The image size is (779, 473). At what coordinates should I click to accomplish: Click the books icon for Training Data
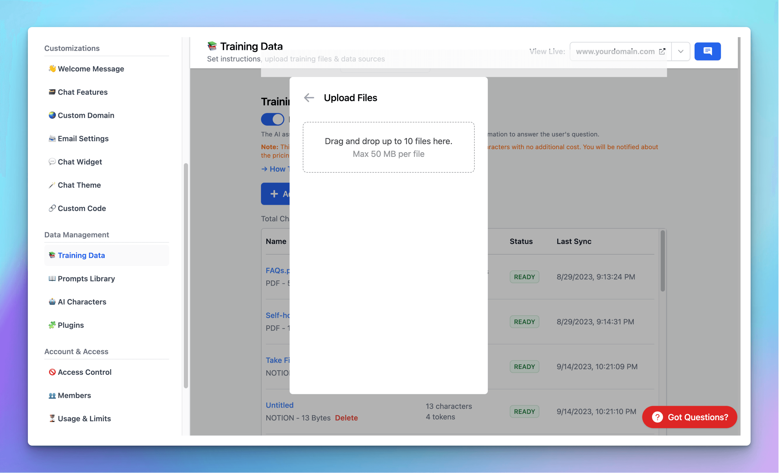[x=52, y=255]
